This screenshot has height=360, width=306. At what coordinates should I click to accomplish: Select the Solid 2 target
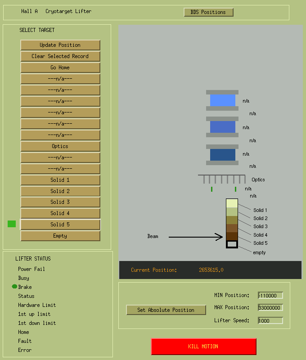[x=60, y=191]
